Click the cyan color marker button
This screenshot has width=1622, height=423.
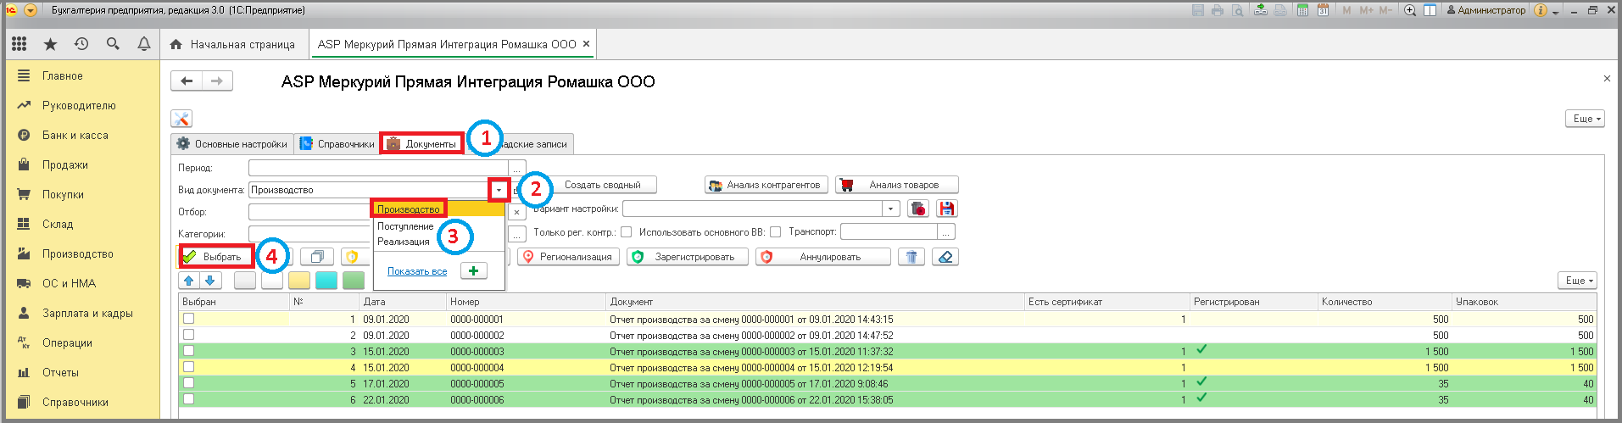pos(326,281)
